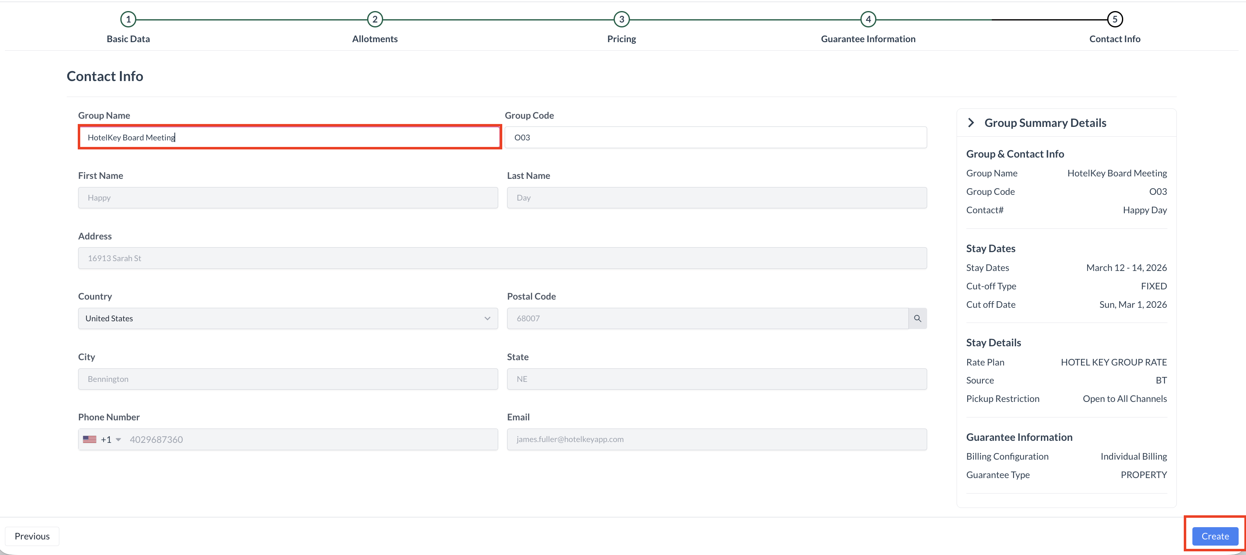Click the Group Name input field
The image size is (1246, 555).
[x=289, y=138]
